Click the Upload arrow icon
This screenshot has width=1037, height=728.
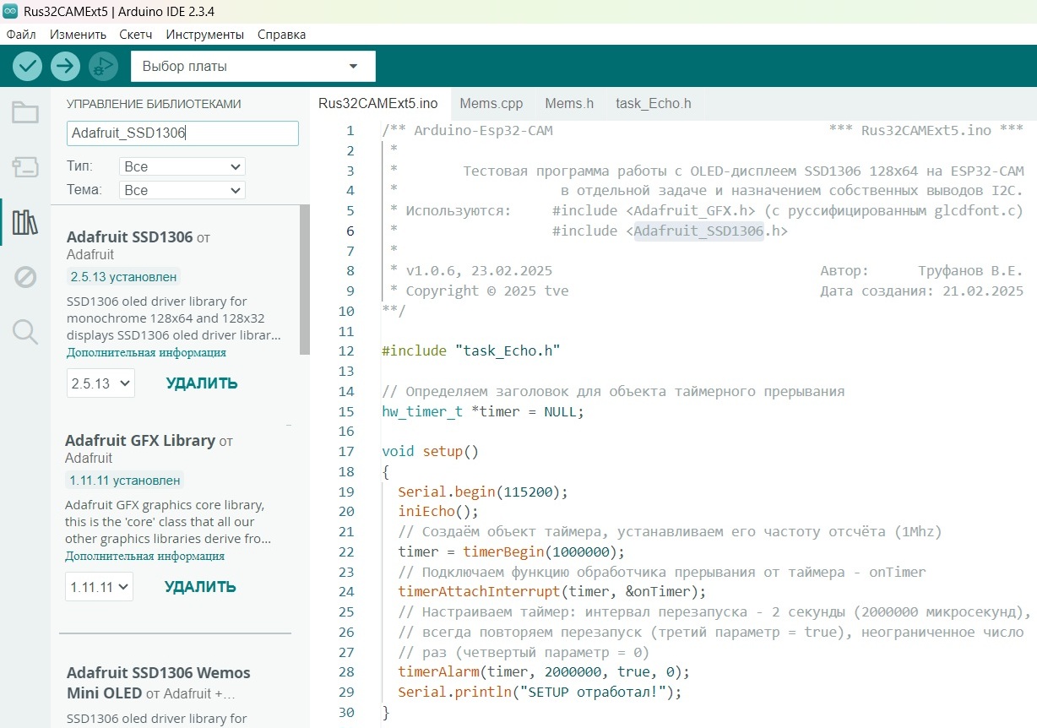[65, 66]
